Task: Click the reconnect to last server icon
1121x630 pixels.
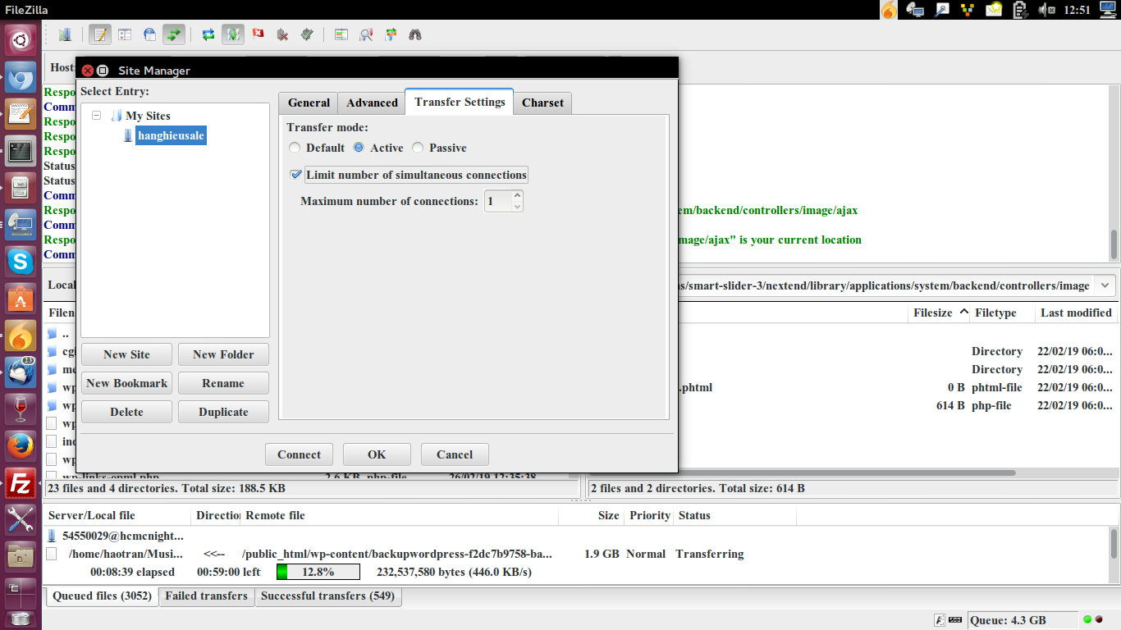Action: click(x=307, y=34)
